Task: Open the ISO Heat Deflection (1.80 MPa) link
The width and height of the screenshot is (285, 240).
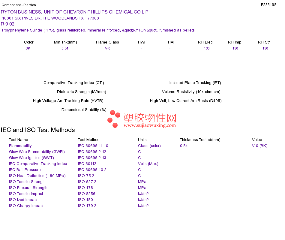Action: (x=37, y=175)
